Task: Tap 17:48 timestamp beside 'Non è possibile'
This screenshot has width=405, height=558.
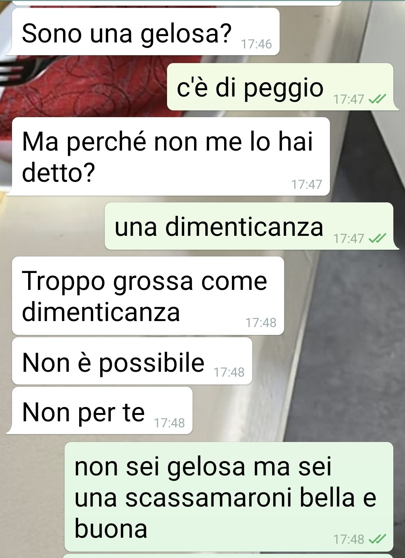Action: click(x=229, y=373)
